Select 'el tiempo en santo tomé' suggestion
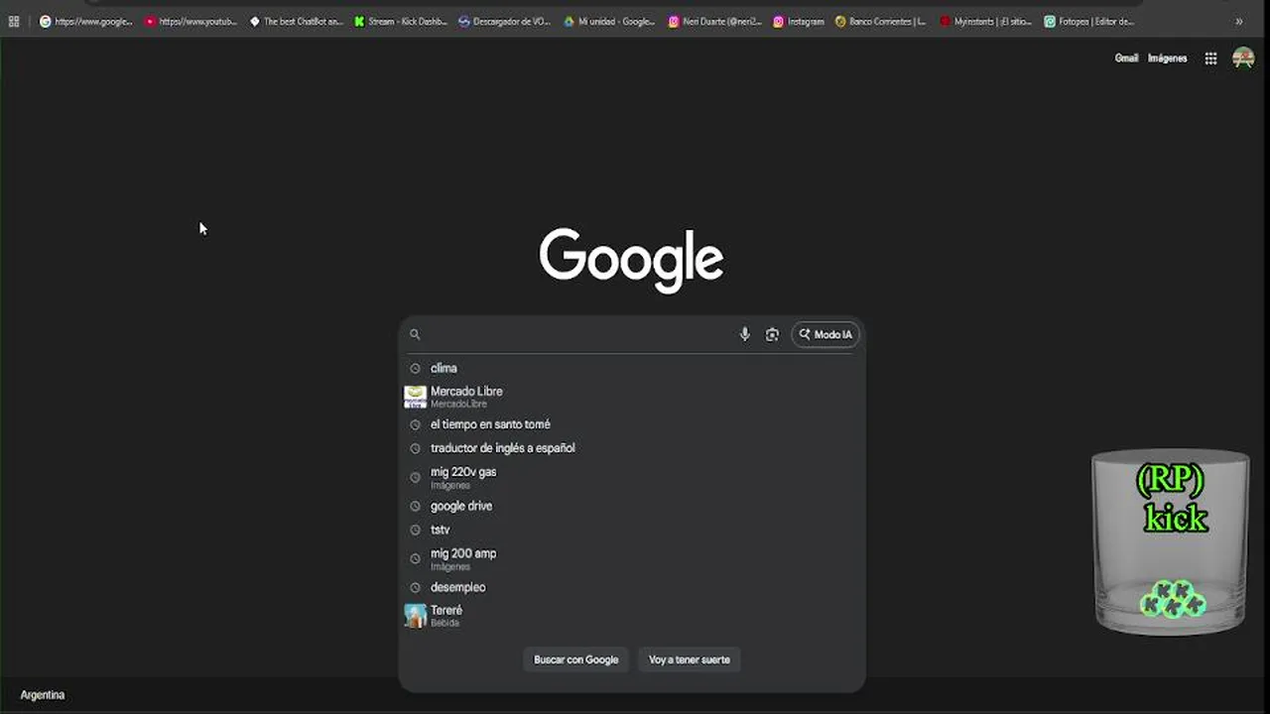The height and width of the screenshot is (714, 1270). pos(631,424)
